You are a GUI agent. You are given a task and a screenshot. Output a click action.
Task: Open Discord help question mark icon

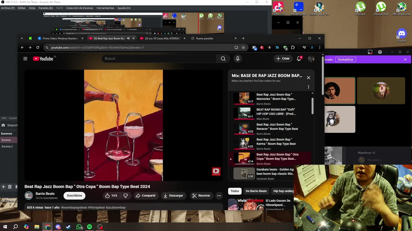pyautogui.click(x=380, y=52)
